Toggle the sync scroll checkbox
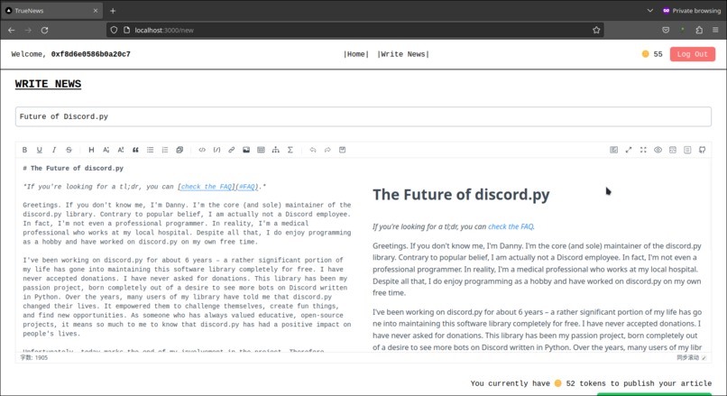The image size is (727, 396). (x=704, y=358)
